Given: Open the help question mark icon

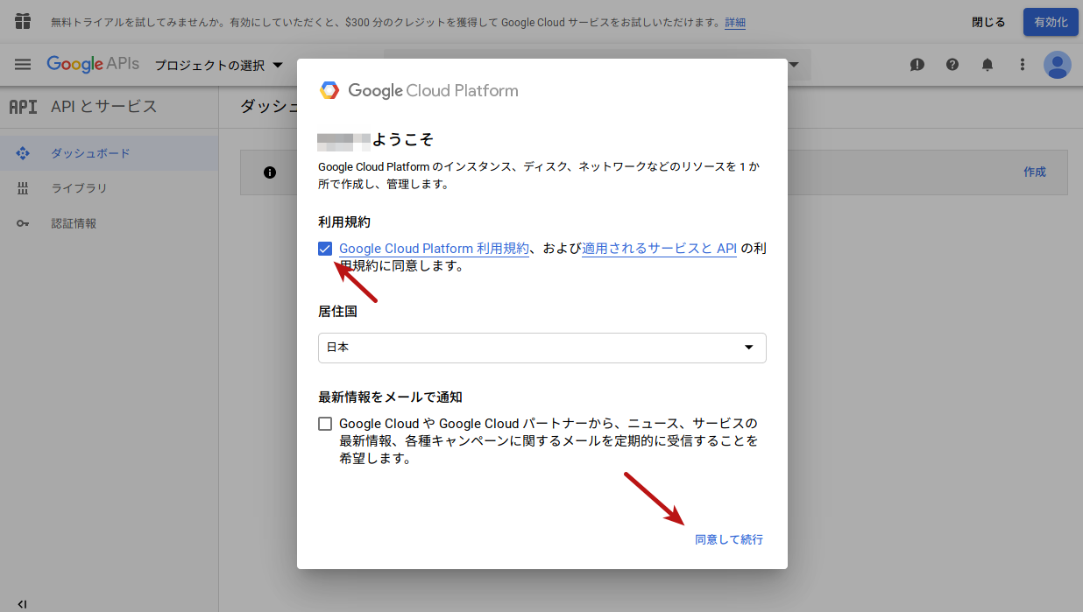Looking at the screenshot, I should tap(952, 65).
